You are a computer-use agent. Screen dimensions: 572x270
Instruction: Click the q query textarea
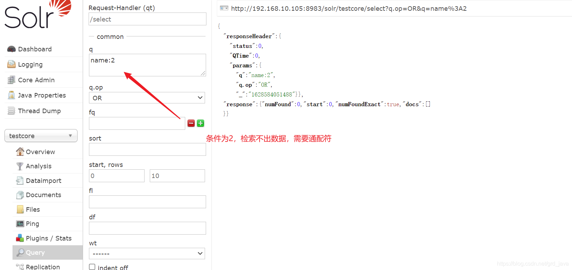point(147,65)
